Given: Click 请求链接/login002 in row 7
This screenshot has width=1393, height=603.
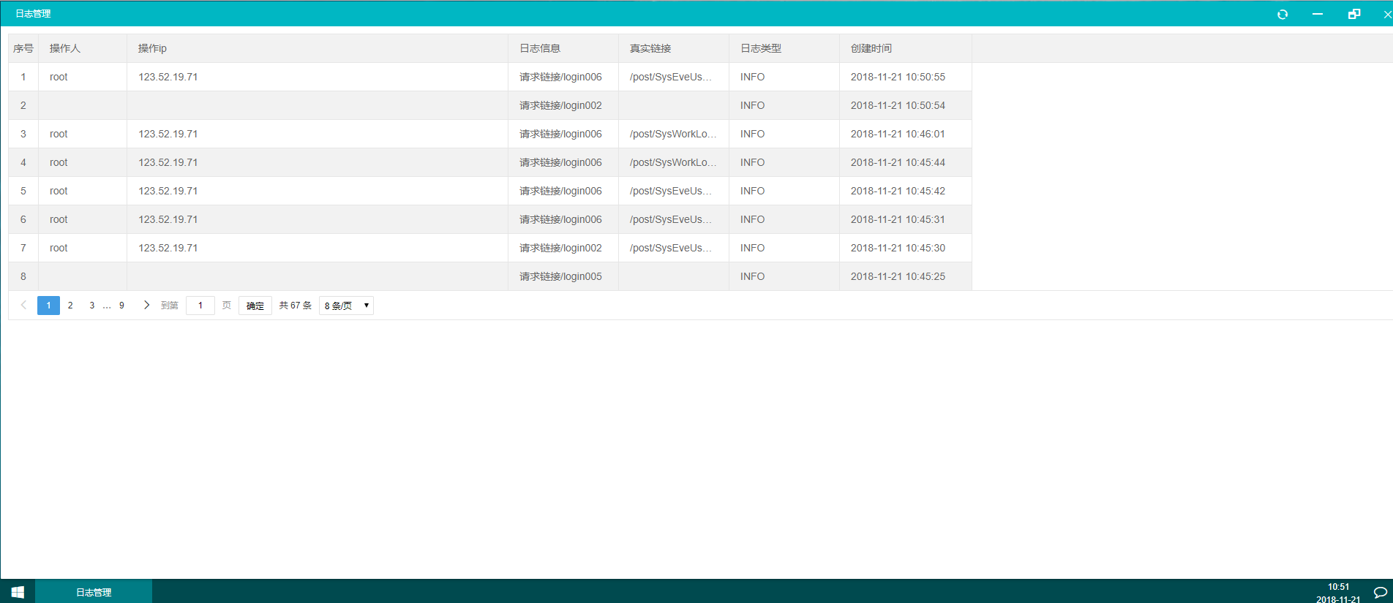Looking at the screenshot, I should pos(560,248).
